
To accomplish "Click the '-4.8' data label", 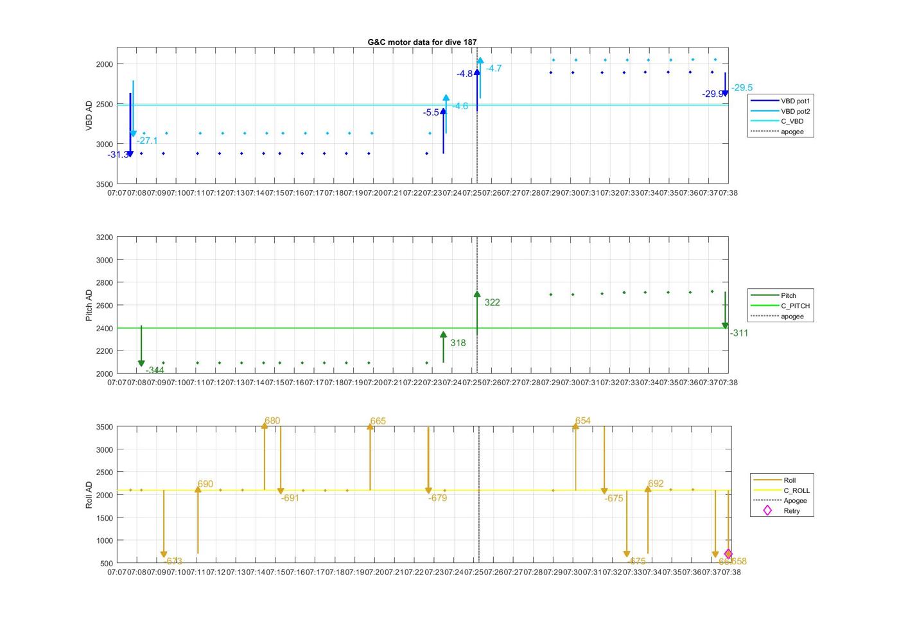I will [x=465, y=74].
